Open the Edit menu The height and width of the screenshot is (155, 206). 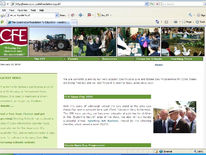coord(4,10)
